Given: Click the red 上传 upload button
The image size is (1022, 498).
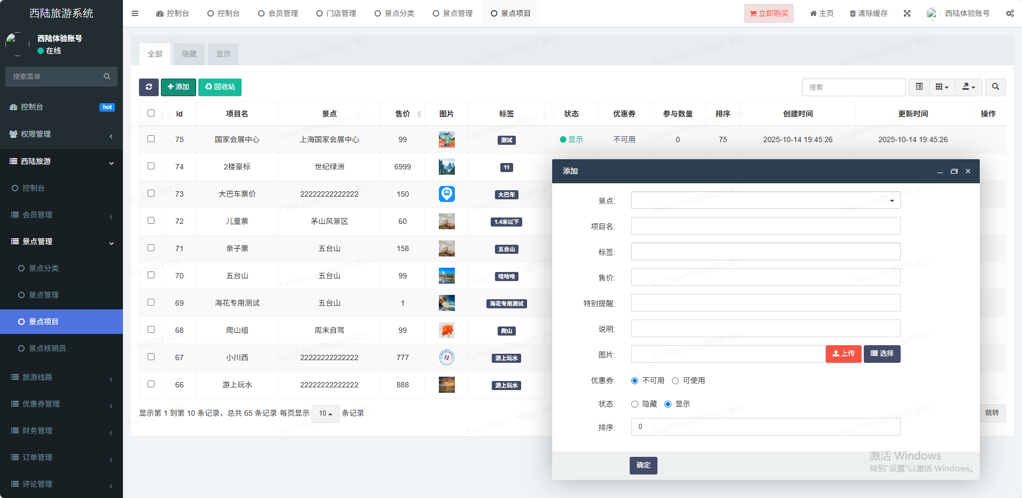Looking at the screenshot, I should coord(843,354).
